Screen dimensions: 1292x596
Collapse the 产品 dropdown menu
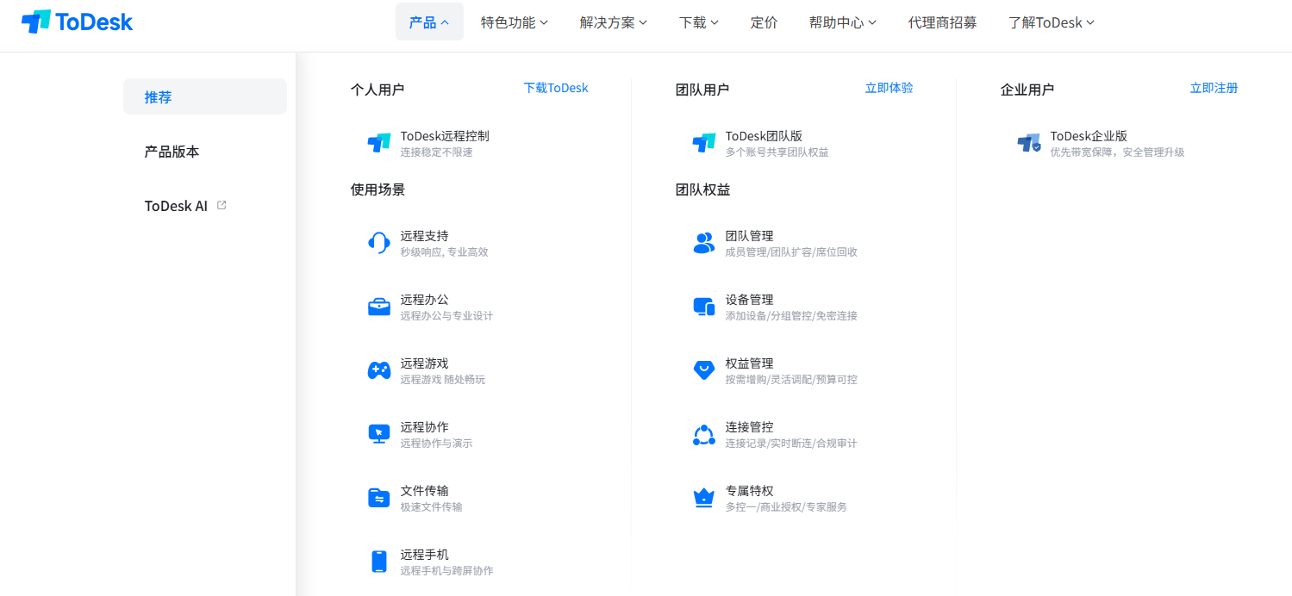click(429, 22)
